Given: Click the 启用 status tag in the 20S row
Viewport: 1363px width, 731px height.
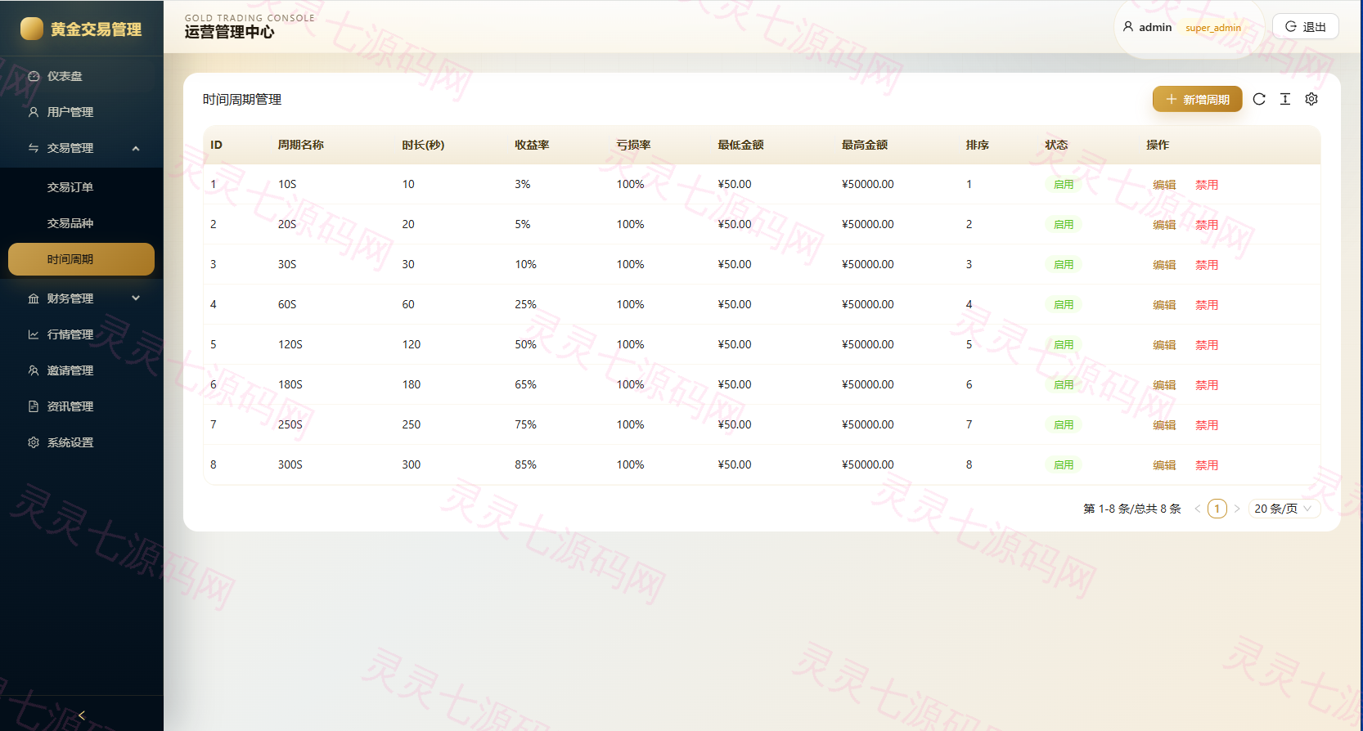Looking at the screenshot, I should 1064,225.
